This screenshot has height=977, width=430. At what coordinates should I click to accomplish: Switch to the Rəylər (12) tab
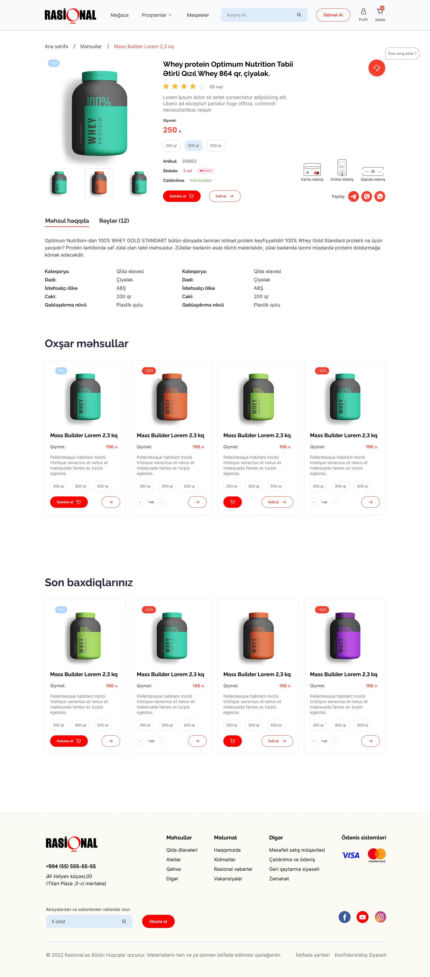(x=114, y=221)
